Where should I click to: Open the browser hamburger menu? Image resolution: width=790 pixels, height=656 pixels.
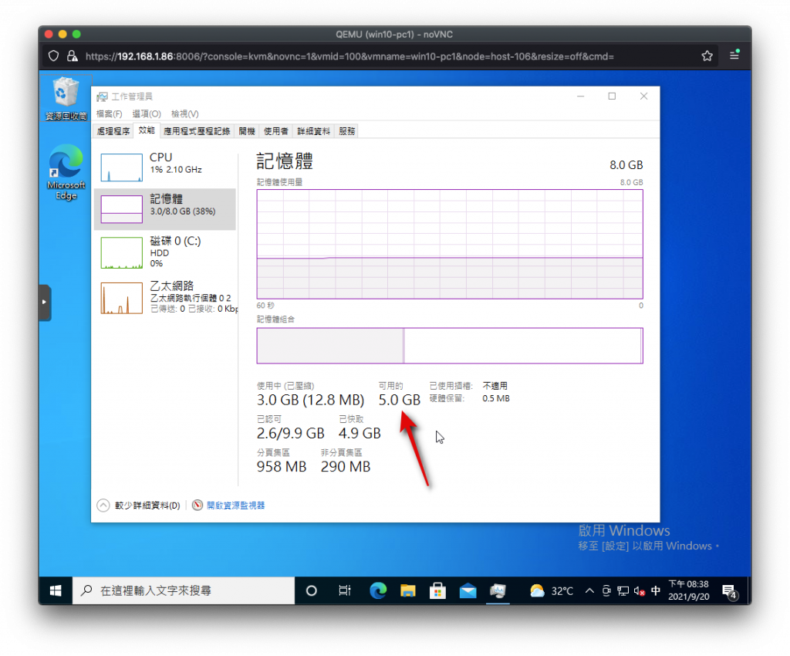pos(734,56)
